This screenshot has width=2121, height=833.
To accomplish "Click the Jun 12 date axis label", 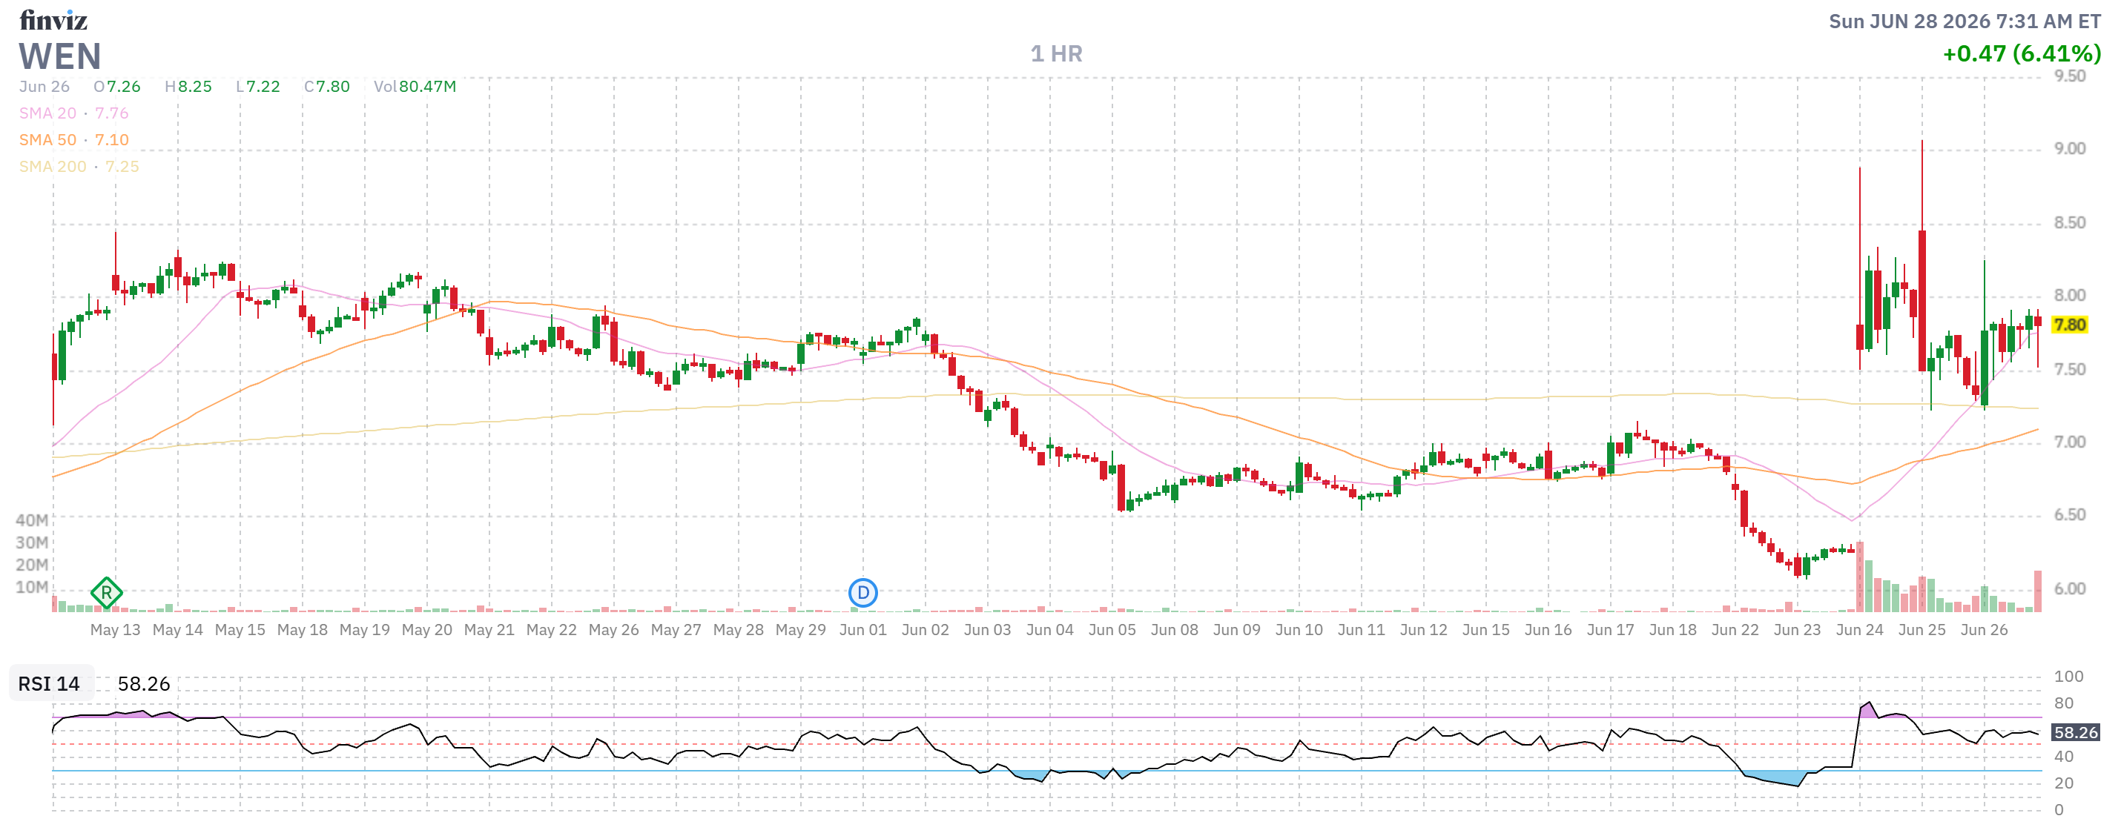I will click(x=1424, y=630).
